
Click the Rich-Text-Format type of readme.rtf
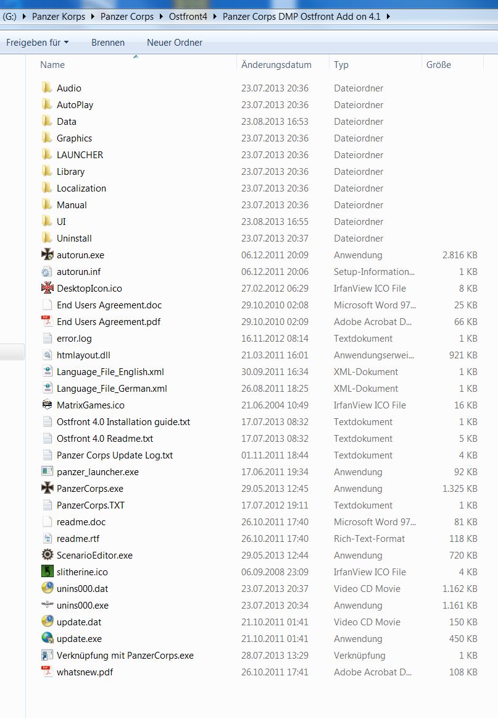pyautogui.click(x=369, y=539)
